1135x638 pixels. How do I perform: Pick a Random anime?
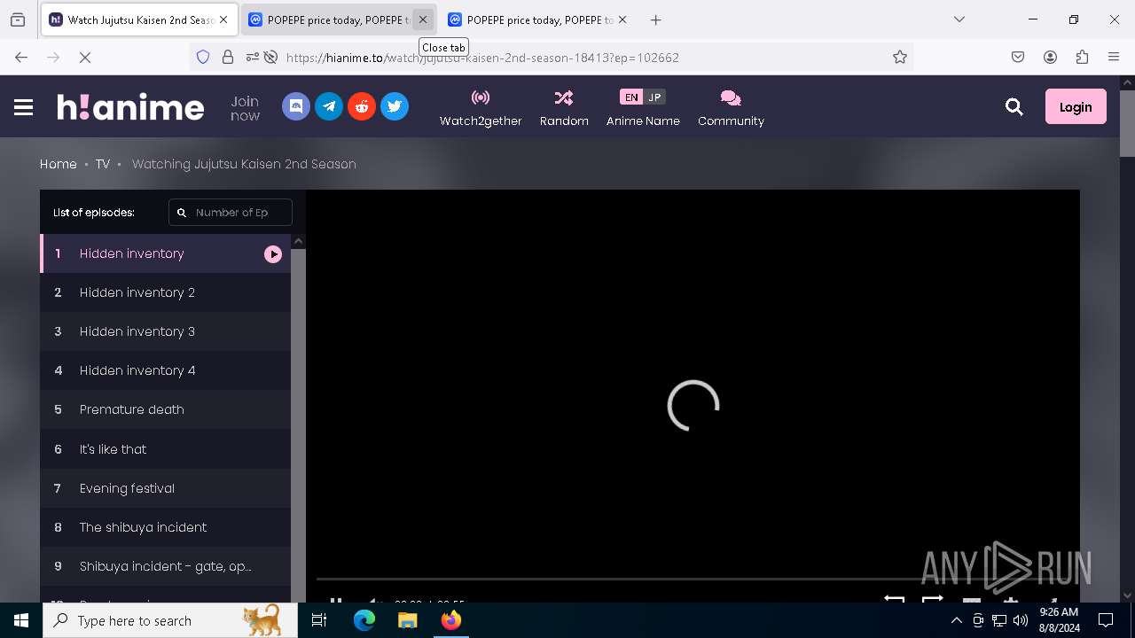point(564,108)
